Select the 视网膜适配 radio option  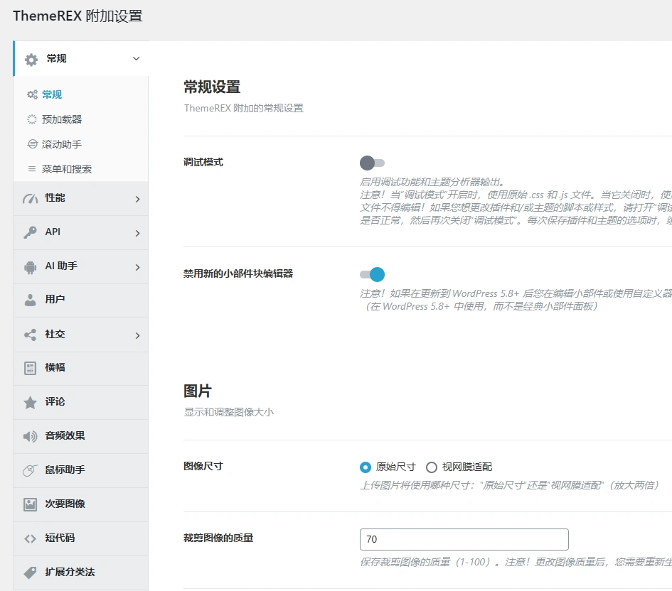click(432, 467)
